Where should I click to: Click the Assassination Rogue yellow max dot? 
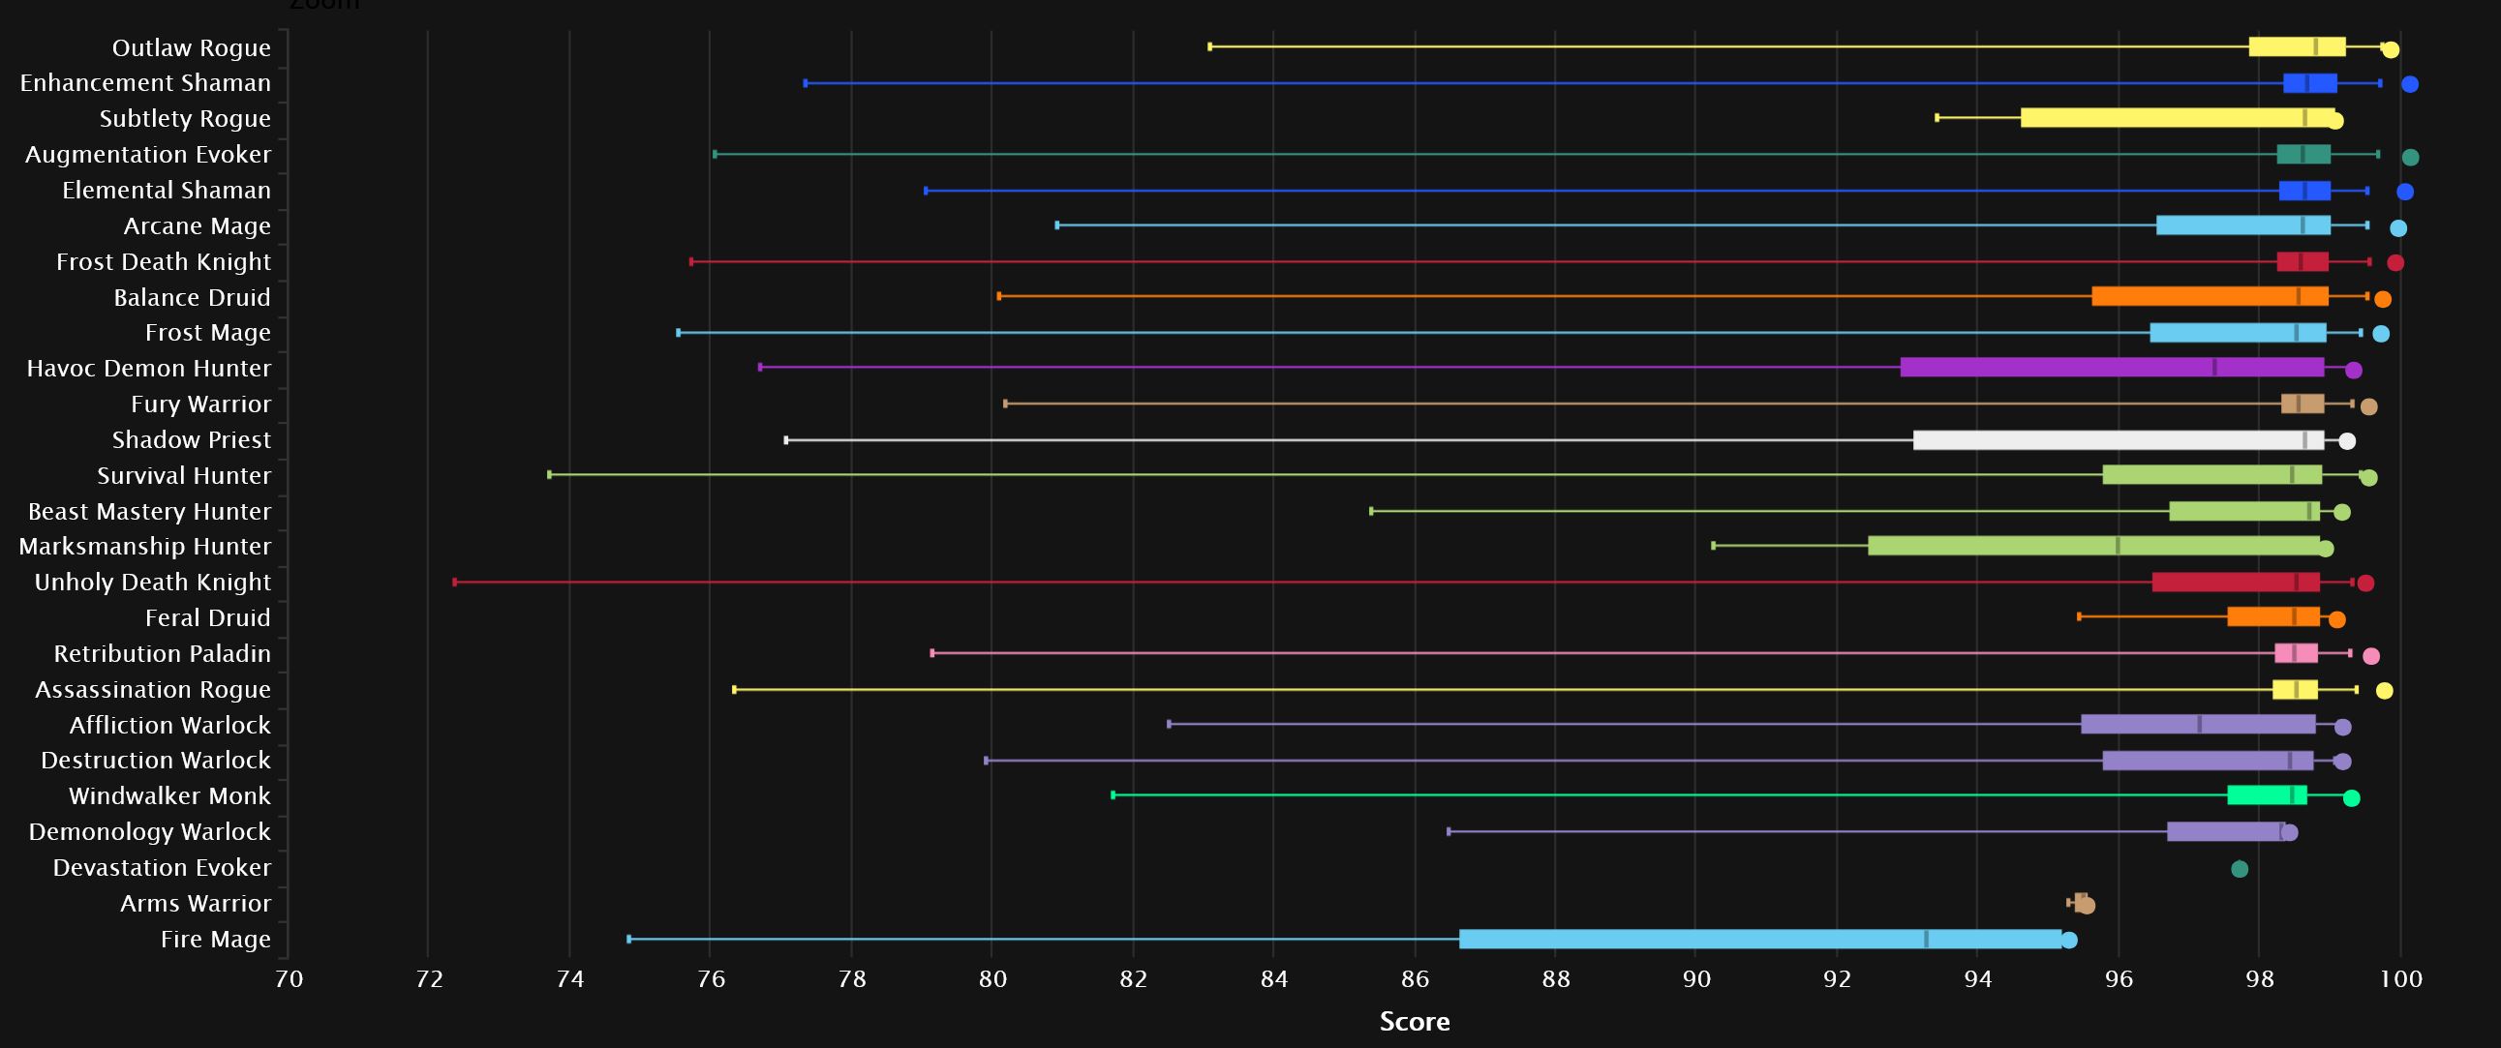click(2384, 691)
